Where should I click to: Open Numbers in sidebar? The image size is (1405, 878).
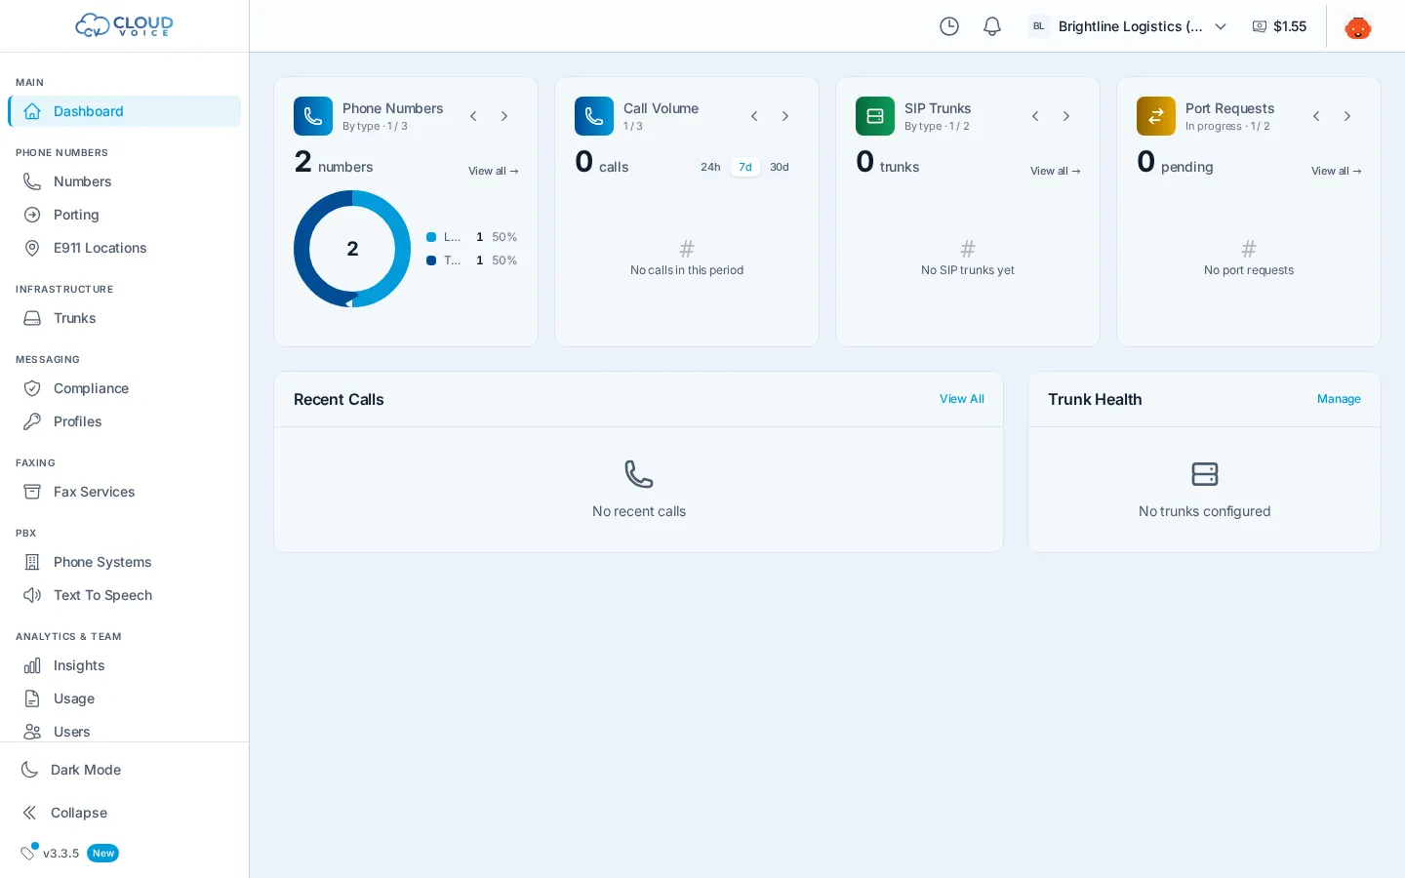click(124, 181)
